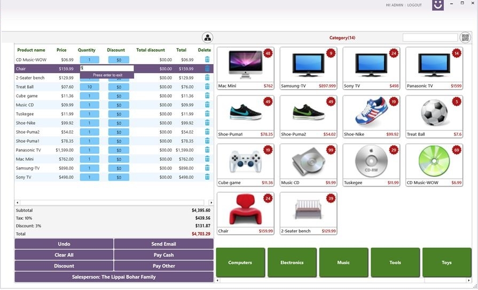This screenshot has width=478, height=290.
Task: Click the Category(14) header
Action: [x=342, y=38]
